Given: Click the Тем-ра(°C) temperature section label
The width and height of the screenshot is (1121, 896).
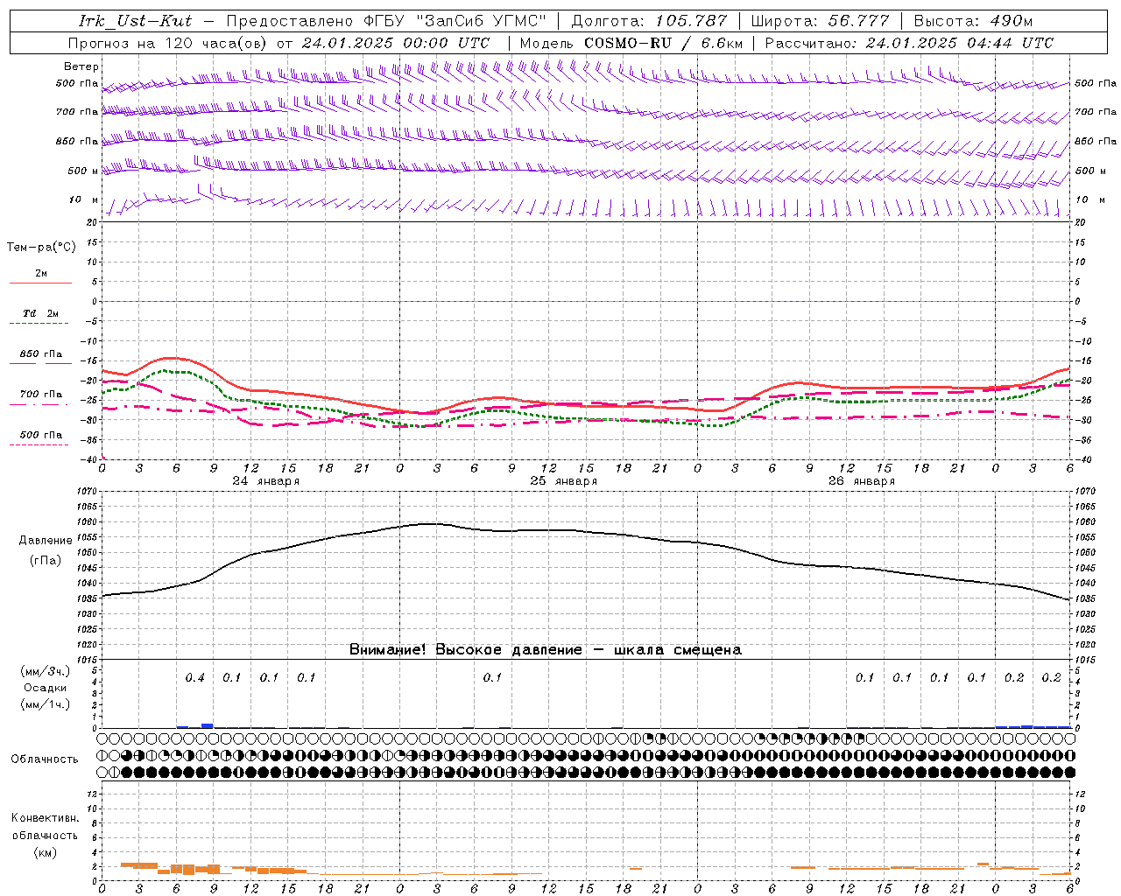Looking at the screenshot, I should pos(41,248).
